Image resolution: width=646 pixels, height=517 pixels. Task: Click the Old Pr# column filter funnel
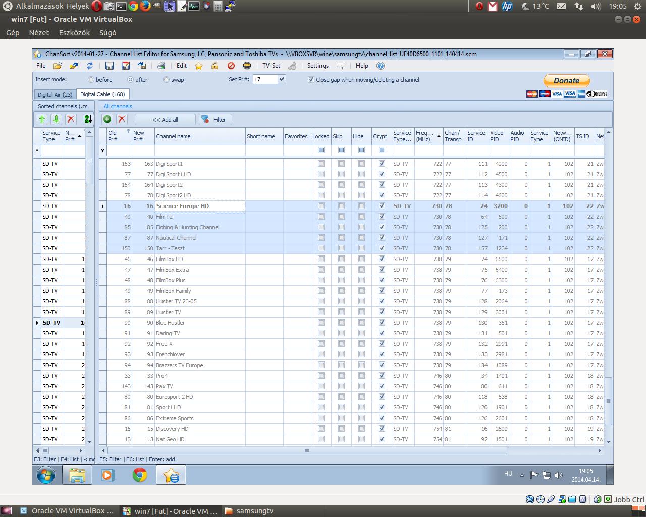point(128,131)
